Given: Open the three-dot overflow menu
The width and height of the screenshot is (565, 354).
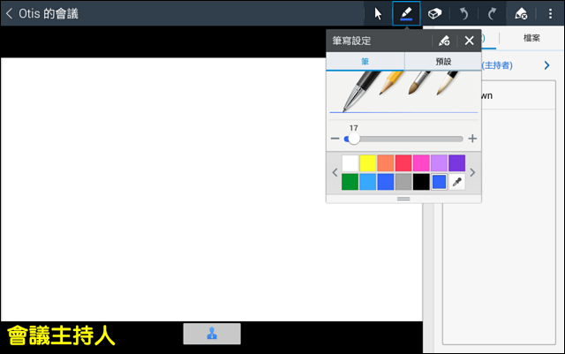Looking at the screenshot, I should [550, 14].
